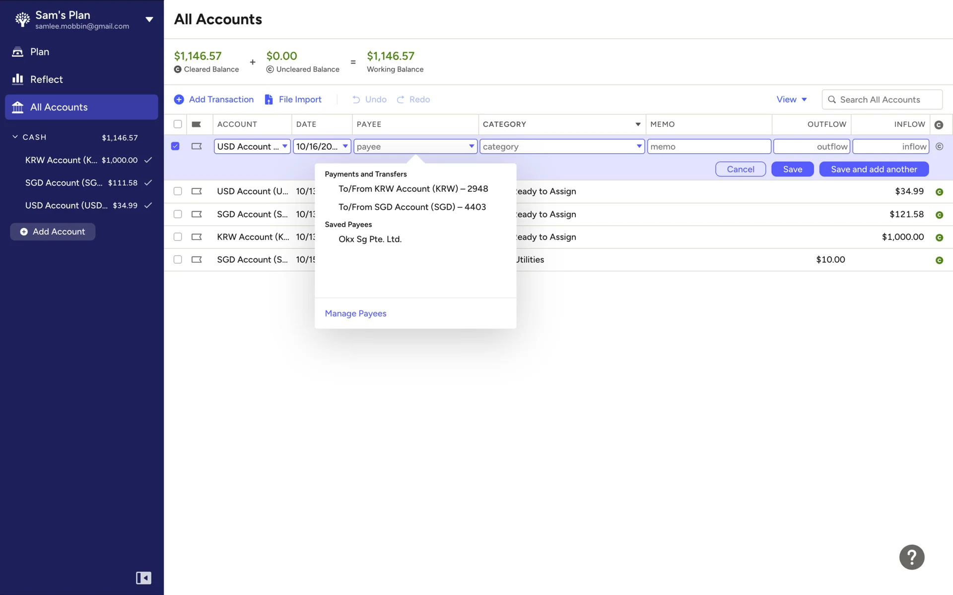Open the Reflect page in the sidebar

(x=46, y=79)
